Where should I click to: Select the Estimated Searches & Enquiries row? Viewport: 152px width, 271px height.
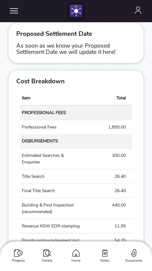tap(76, 158)
